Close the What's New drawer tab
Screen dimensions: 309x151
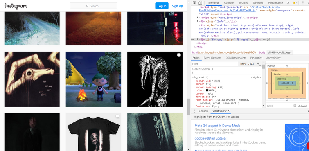pos(229,111)
